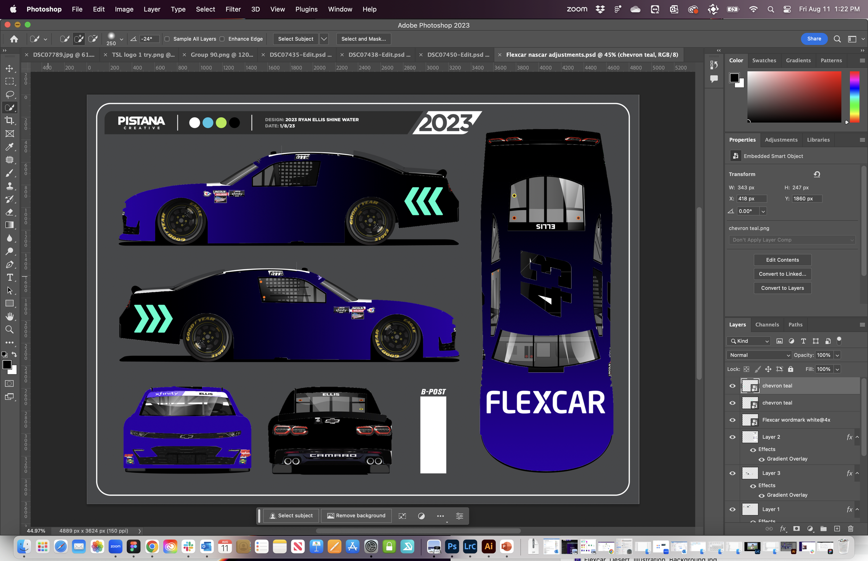Image resolution: width=868 pixels, height=561 pixels.
Task: Select the Lasso tool
Action: tap(10, 94)
